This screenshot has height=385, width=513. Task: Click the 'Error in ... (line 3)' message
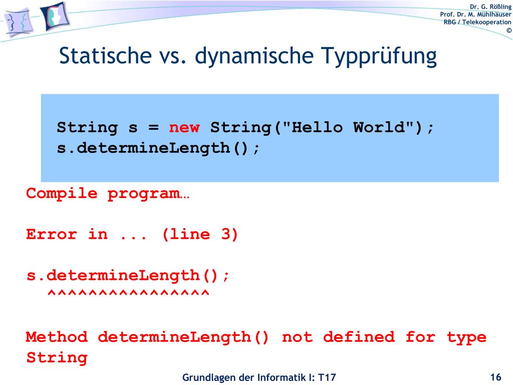132,235
